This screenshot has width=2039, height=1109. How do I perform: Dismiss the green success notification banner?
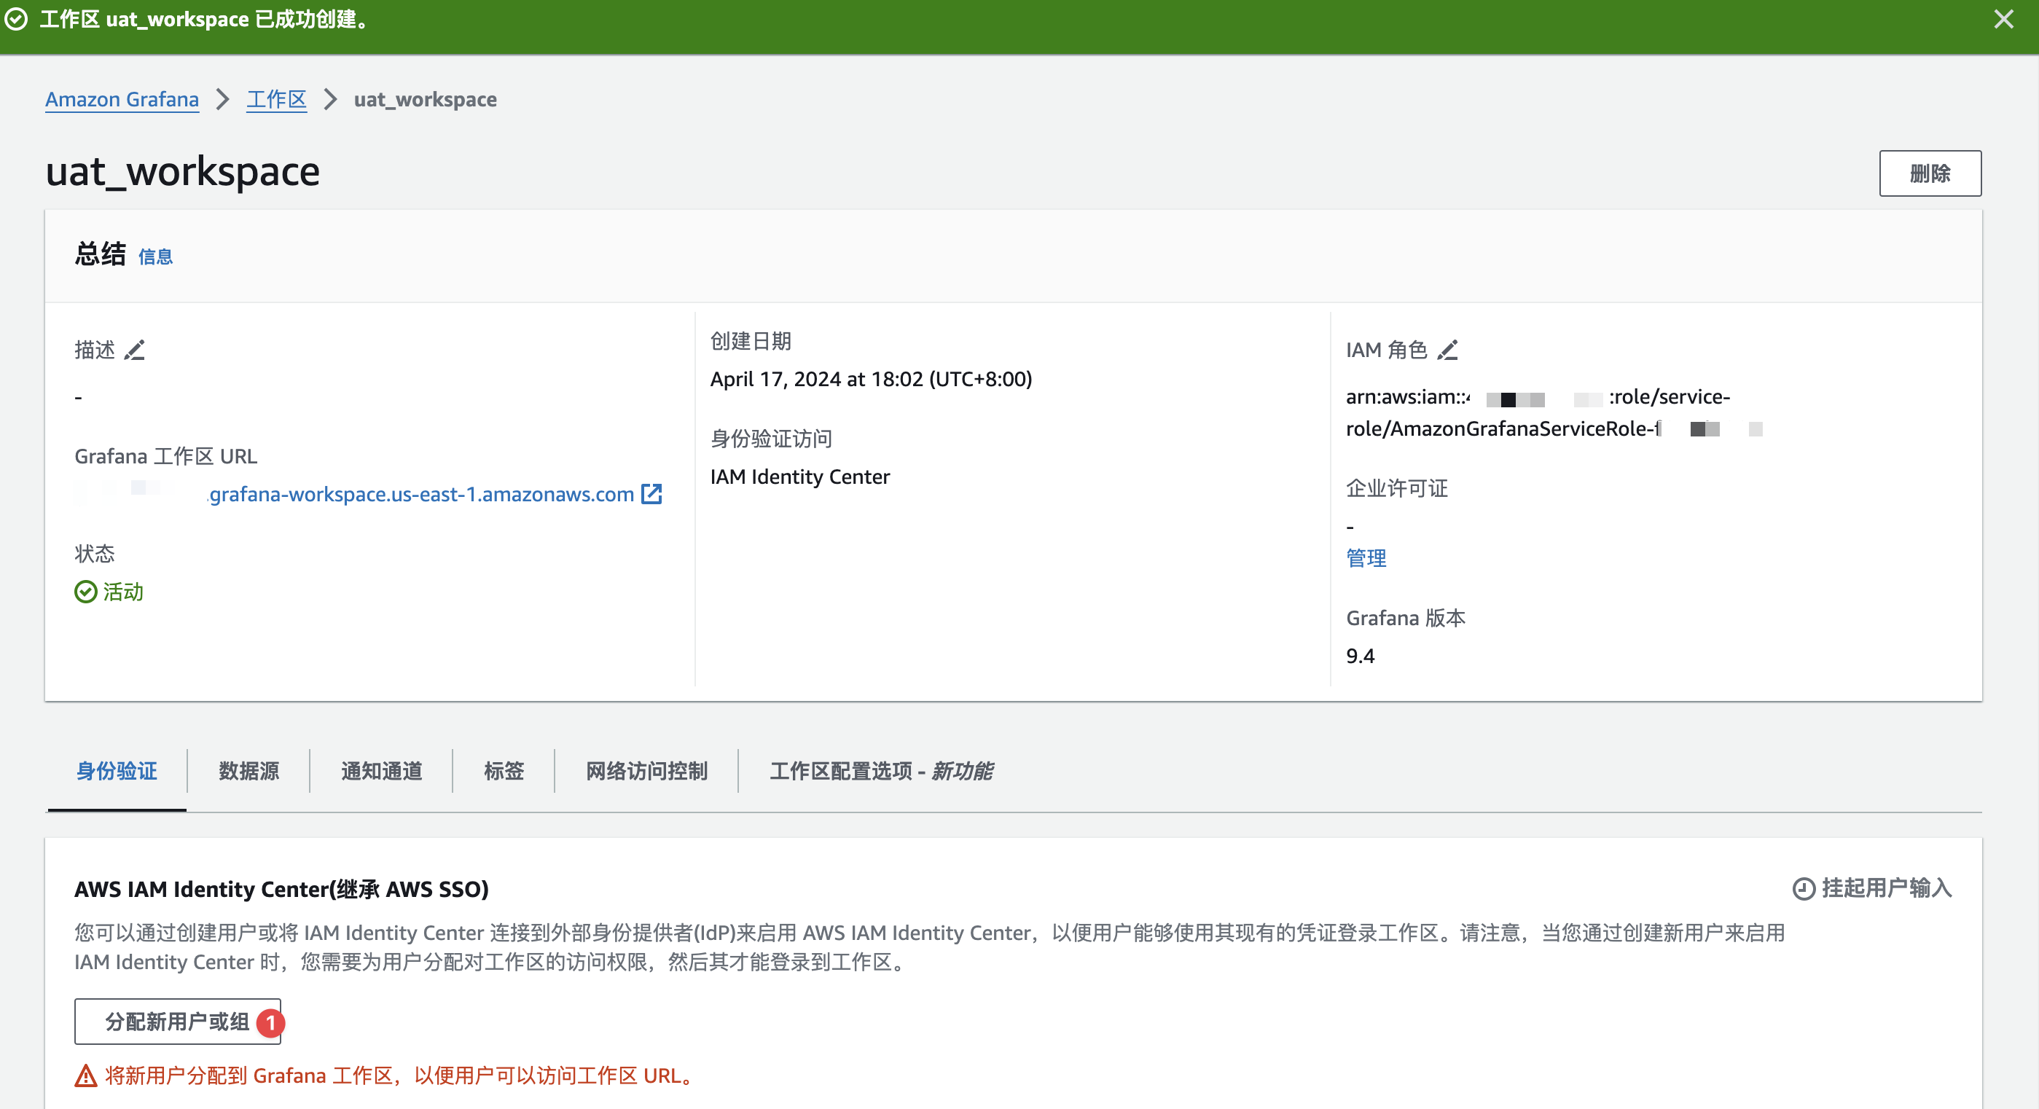pyautogui.click(x=2003, y=19)
